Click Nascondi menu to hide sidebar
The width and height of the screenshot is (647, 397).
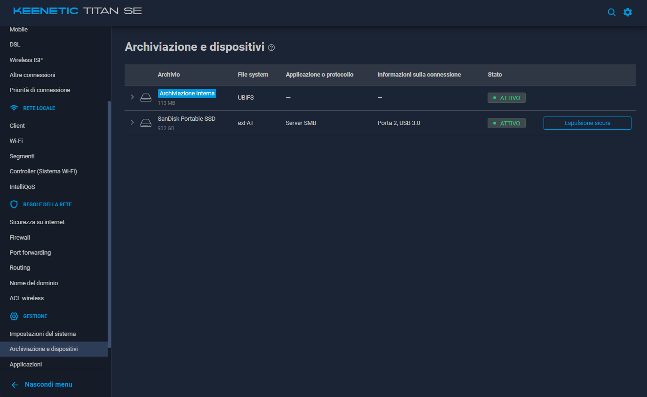point(48,384)
